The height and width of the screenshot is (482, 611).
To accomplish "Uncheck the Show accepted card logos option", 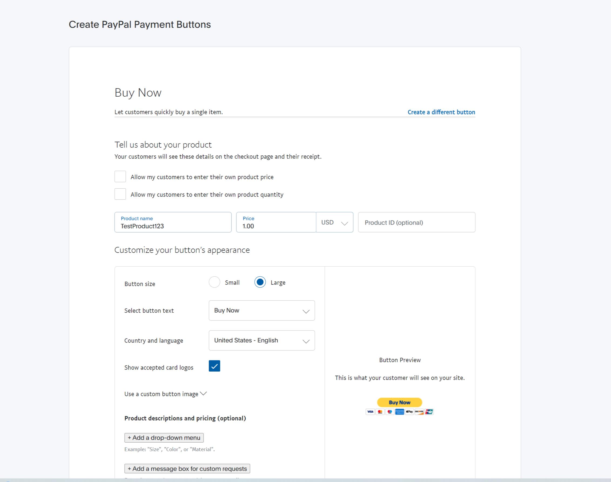I will coord(214,366).
